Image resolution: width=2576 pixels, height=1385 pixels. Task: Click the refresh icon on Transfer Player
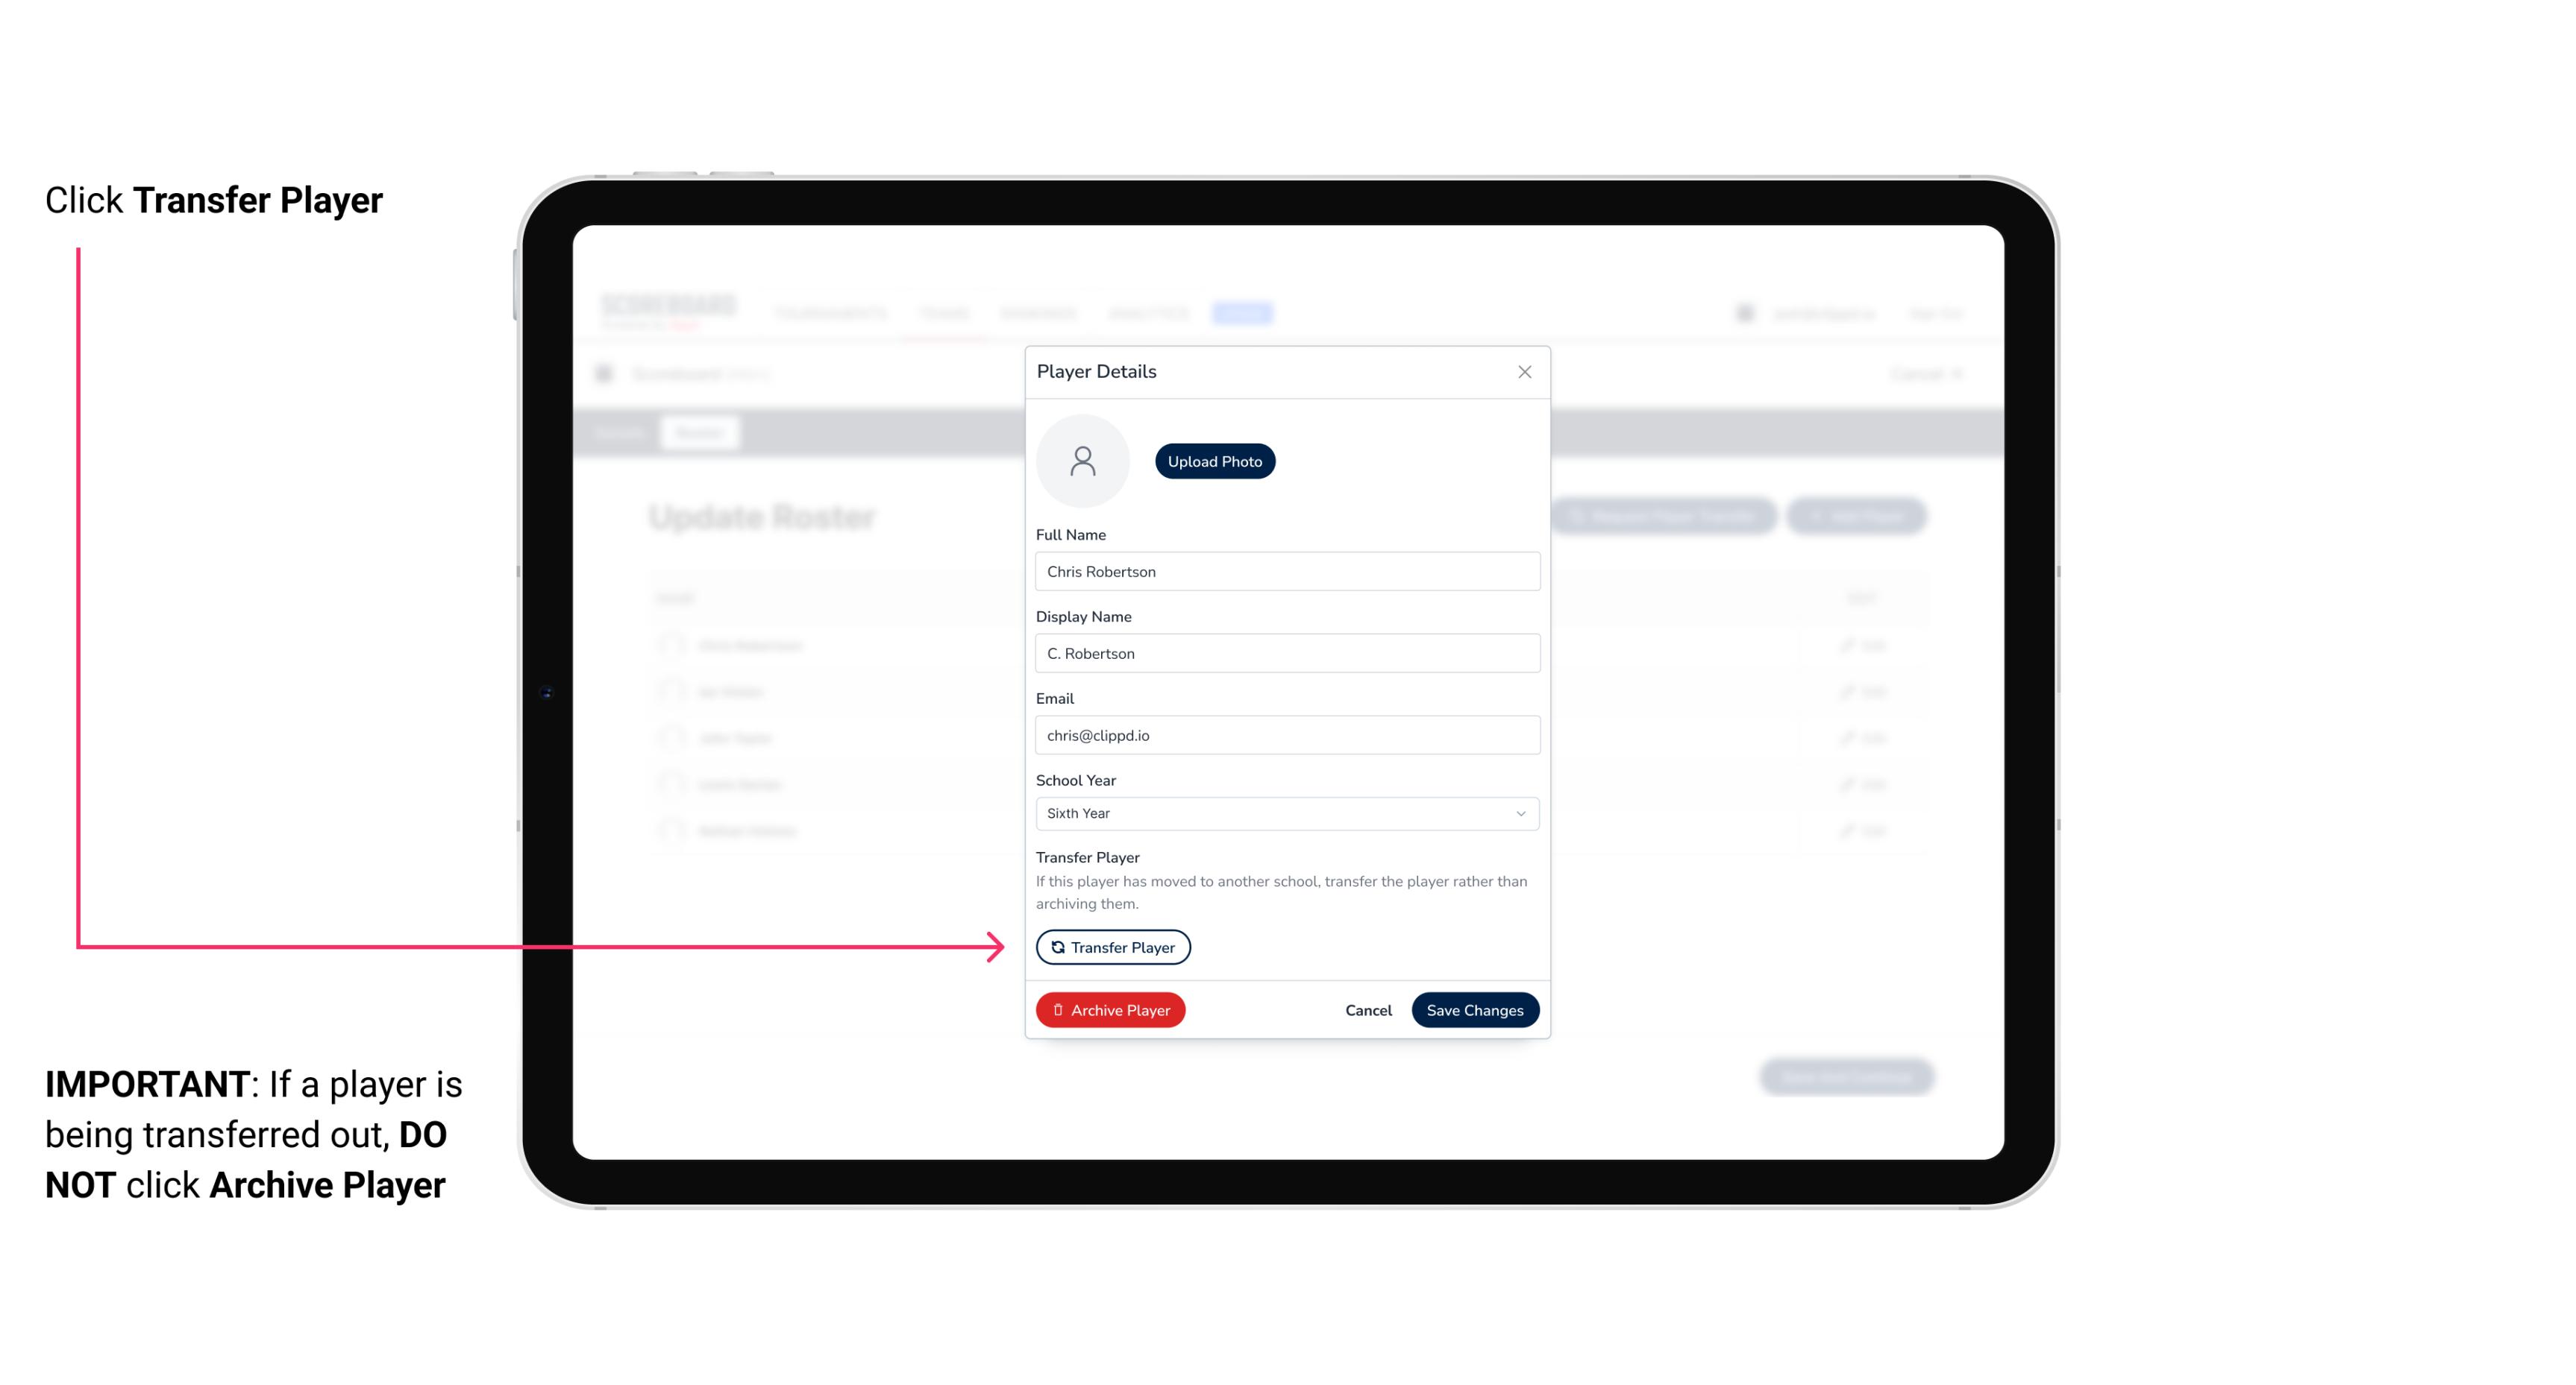click(x=1056, y=947)
